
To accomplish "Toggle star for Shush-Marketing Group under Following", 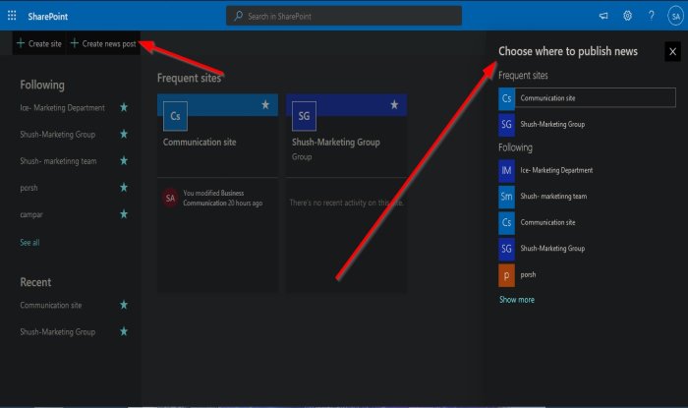I will (124, 135).
